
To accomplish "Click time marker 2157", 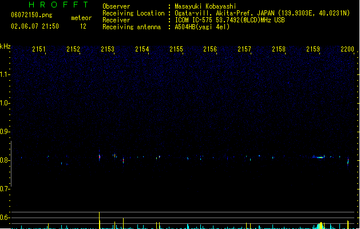I will [x=244, y=49].
